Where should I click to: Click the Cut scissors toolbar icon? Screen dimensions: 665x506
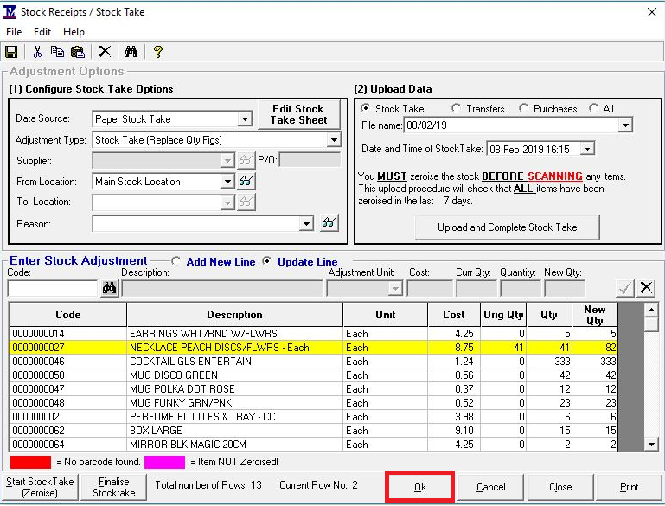(x=38, y=52)
